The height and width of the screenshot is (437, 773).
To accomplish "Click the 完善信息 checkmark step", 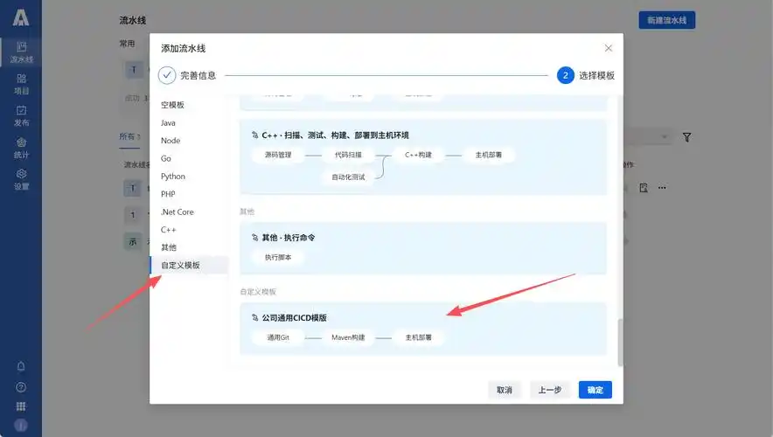I will (167, 75).
